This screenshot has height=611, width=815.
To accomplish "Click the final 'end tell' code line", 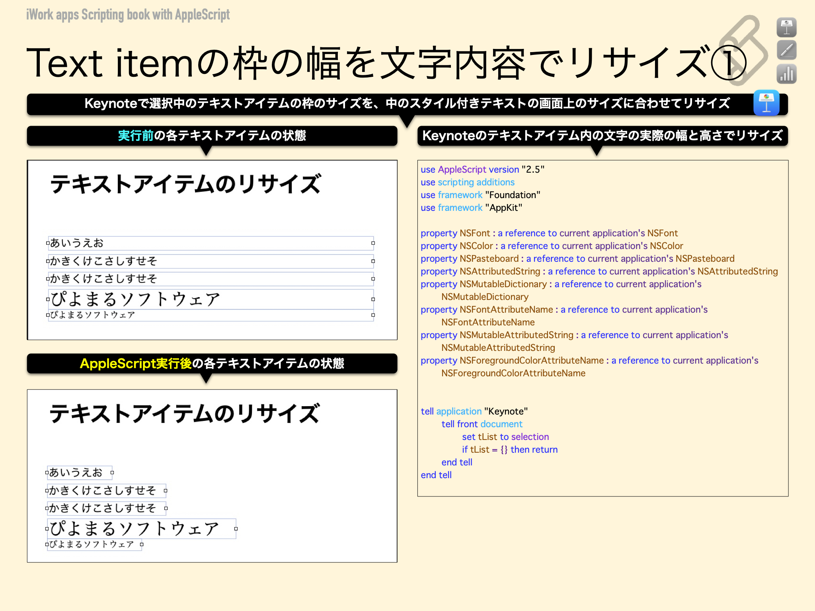I will (x=436, y=475).
